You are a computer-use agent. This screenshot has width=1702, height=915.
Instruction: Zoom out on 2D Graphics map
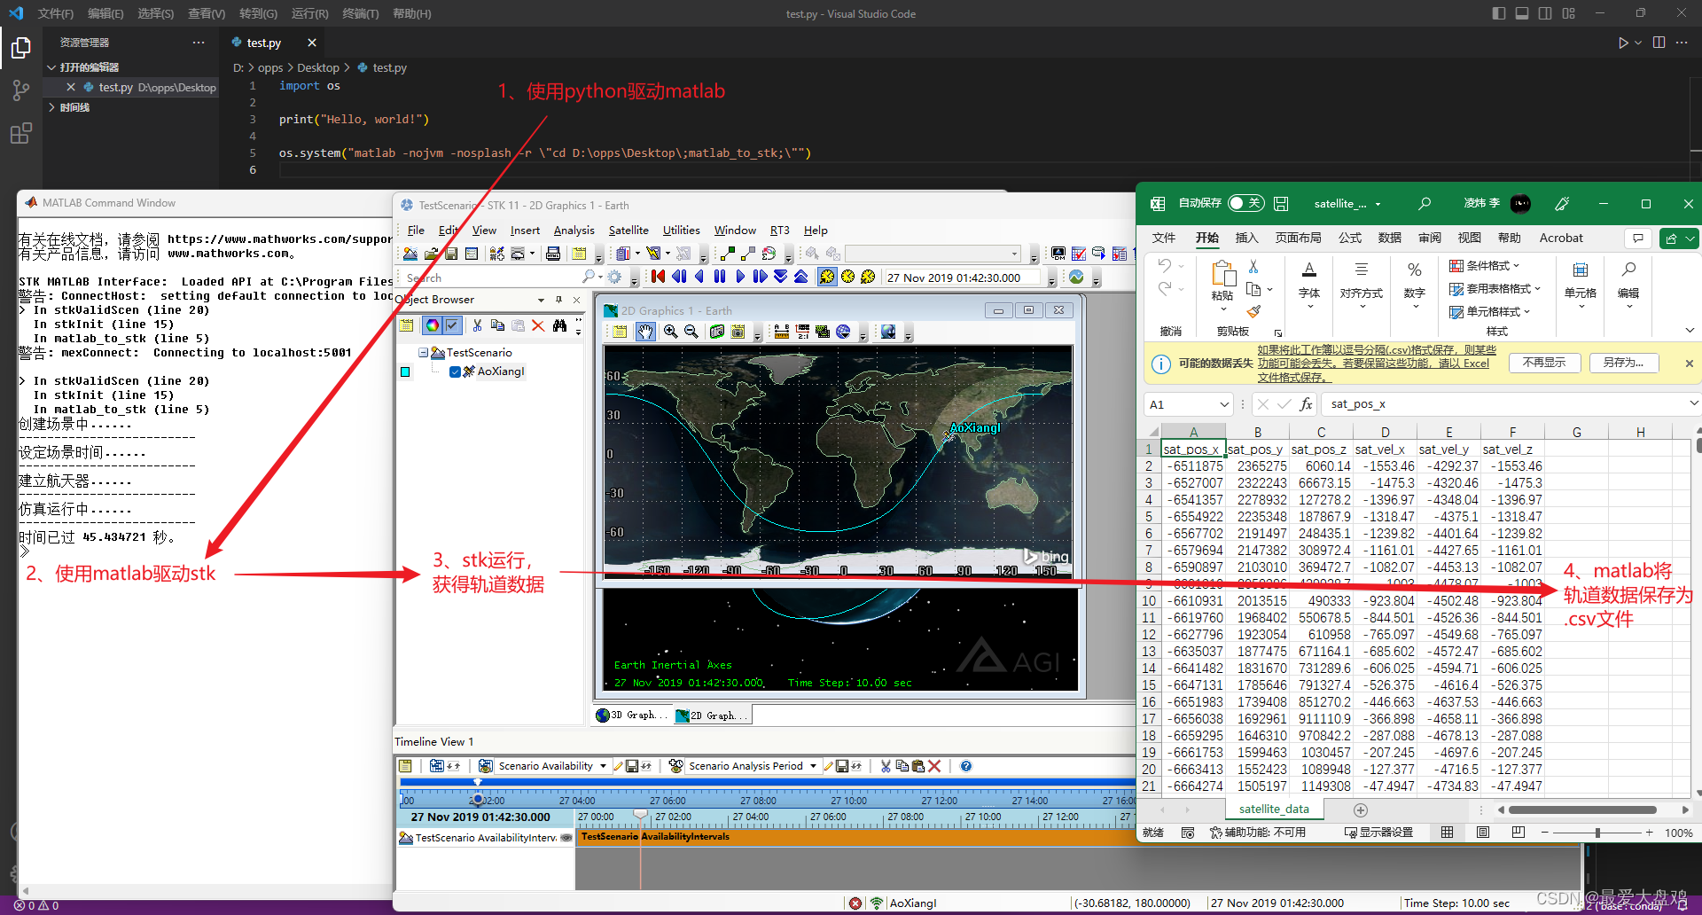(691, 332)
